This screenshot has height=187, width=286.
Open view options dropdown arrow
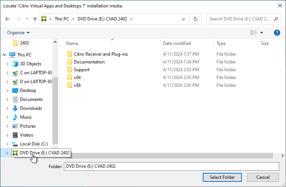click(x=261, y=33)
